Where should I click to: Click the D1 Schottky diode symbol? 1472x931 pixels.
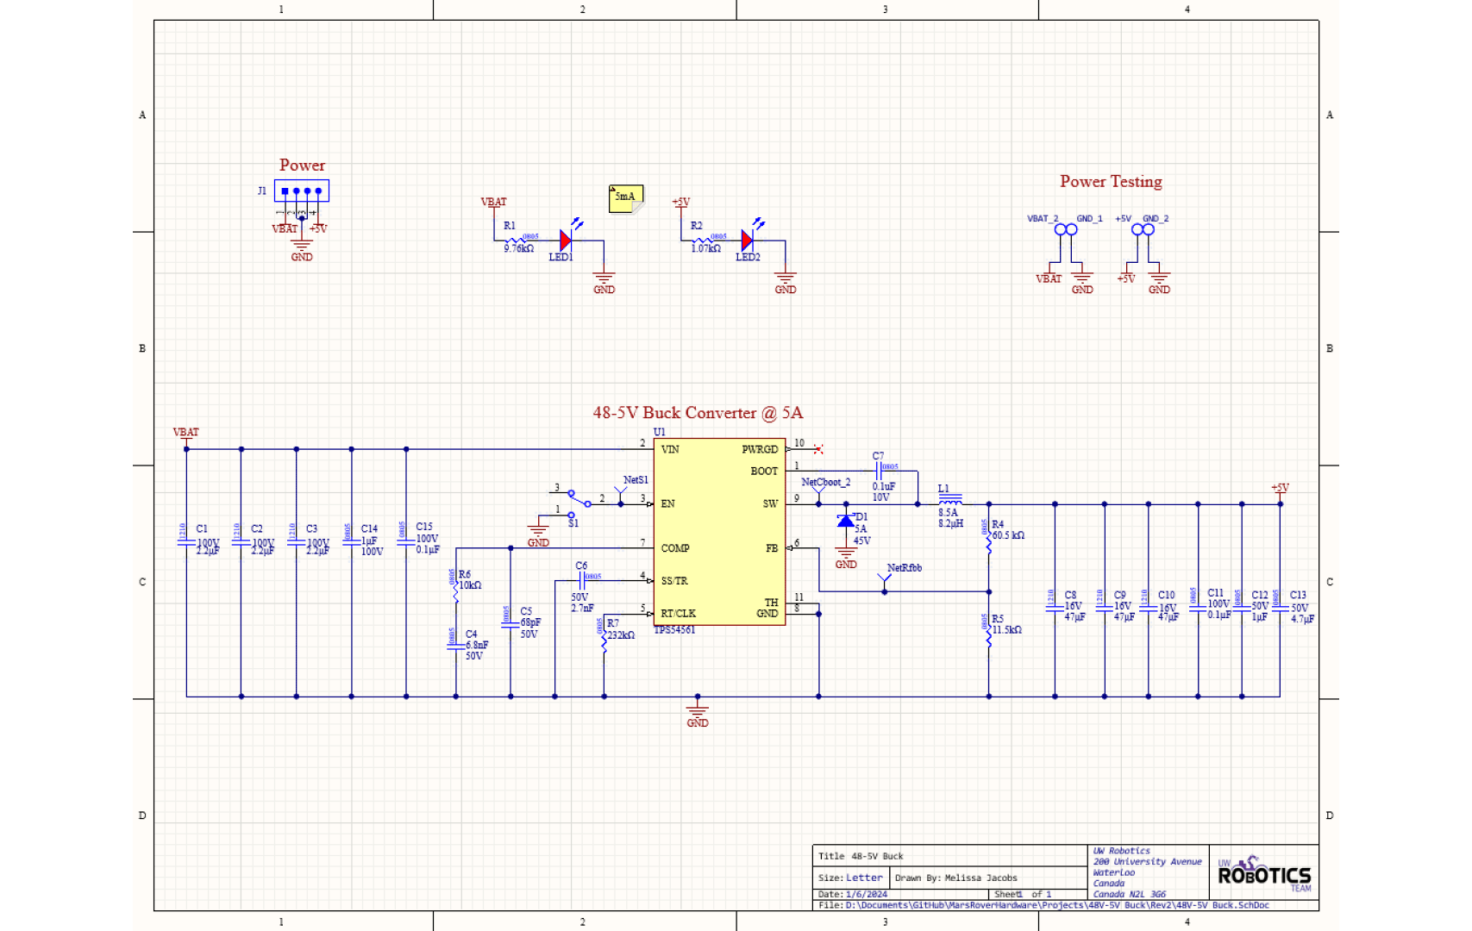tap(846, 521)
